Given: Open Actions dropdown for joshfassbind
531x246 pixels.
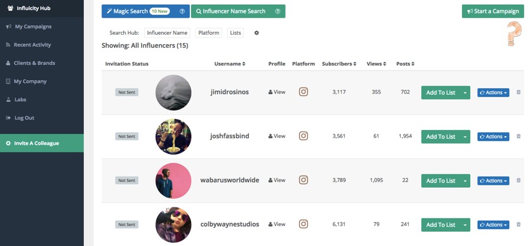Looking at the screenshot, I should [493, 137].
